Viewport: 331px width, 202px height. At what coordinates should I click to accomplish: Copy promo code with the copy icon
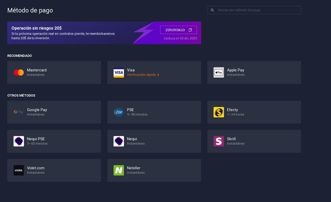point(190,30)
